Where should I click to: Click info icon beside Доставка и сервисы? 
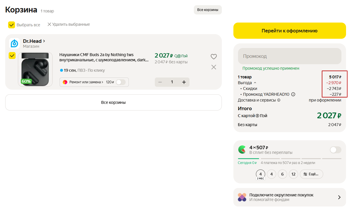(279, 100)
